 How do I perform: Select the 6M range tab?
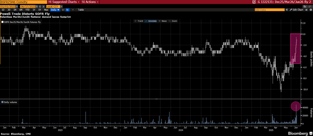tap(21, 10)
